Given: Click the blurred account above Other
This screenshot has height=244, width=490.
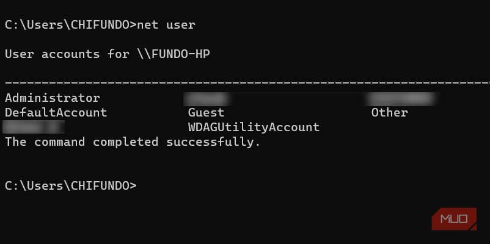Looking at the screenshot, I should 401,98.
